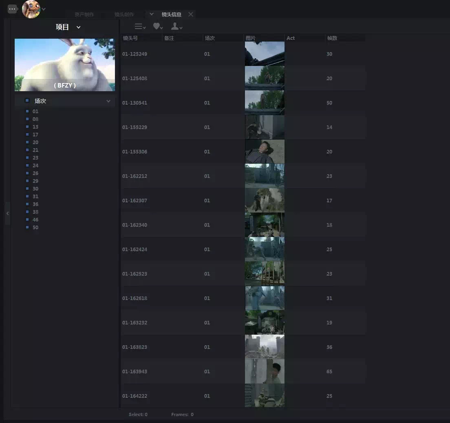Click chevron left of 镜头信息 tab
The width and height of the screenshot is (450, 423).
tap(152, 14)
